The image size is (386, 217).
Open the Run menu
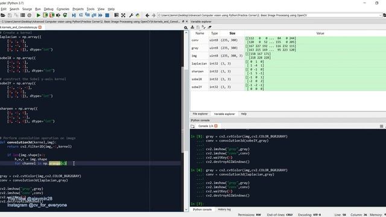[x=38, y=9]
